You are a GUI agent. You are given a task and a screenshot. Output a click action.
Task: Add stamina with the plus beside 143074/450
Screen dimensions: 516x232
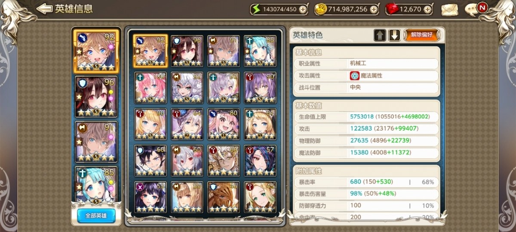303,9
